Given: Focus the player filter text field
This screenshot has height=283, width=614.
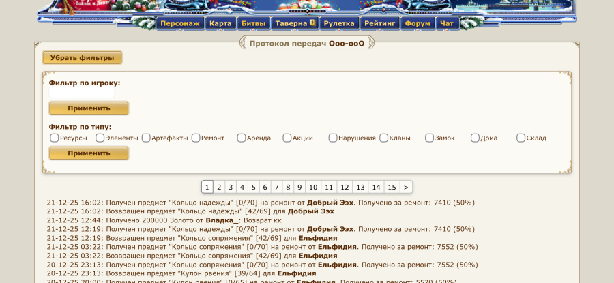Looking at the screenshot, I should [82, 93].
